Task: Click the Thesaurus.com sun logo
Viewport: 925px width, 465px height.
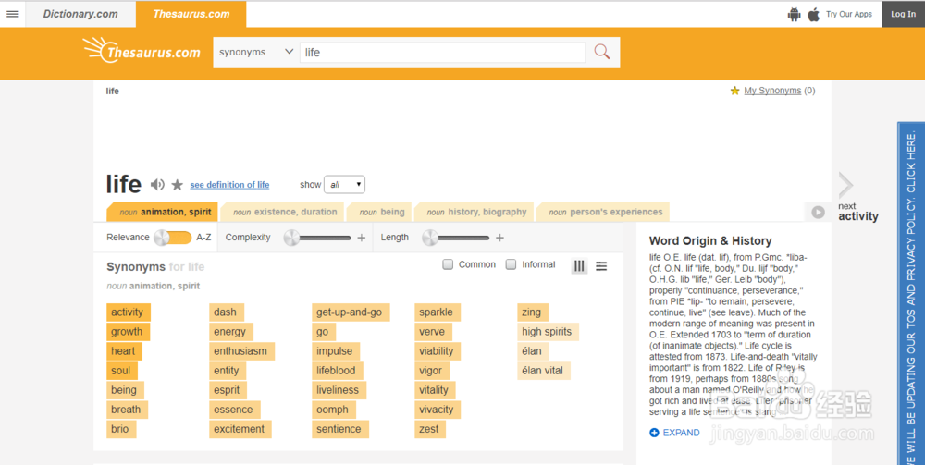Action: pyautogui.click(x=142, y=51)
